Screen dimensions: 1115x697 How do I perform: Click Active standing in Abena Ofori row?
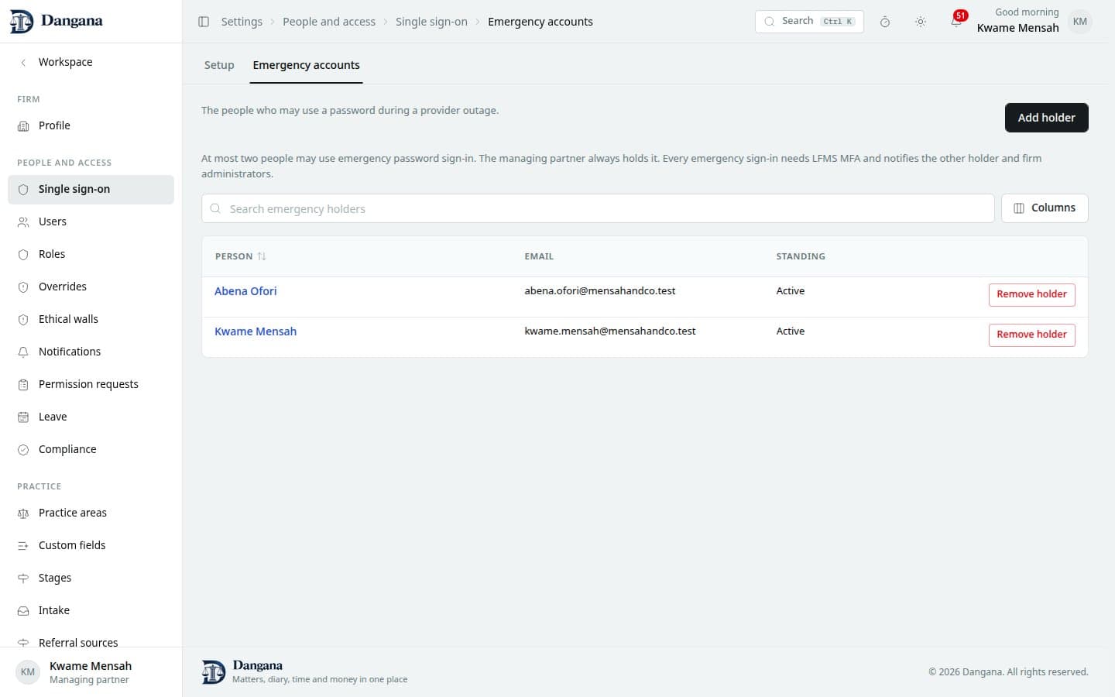click(x=791, y=291)
